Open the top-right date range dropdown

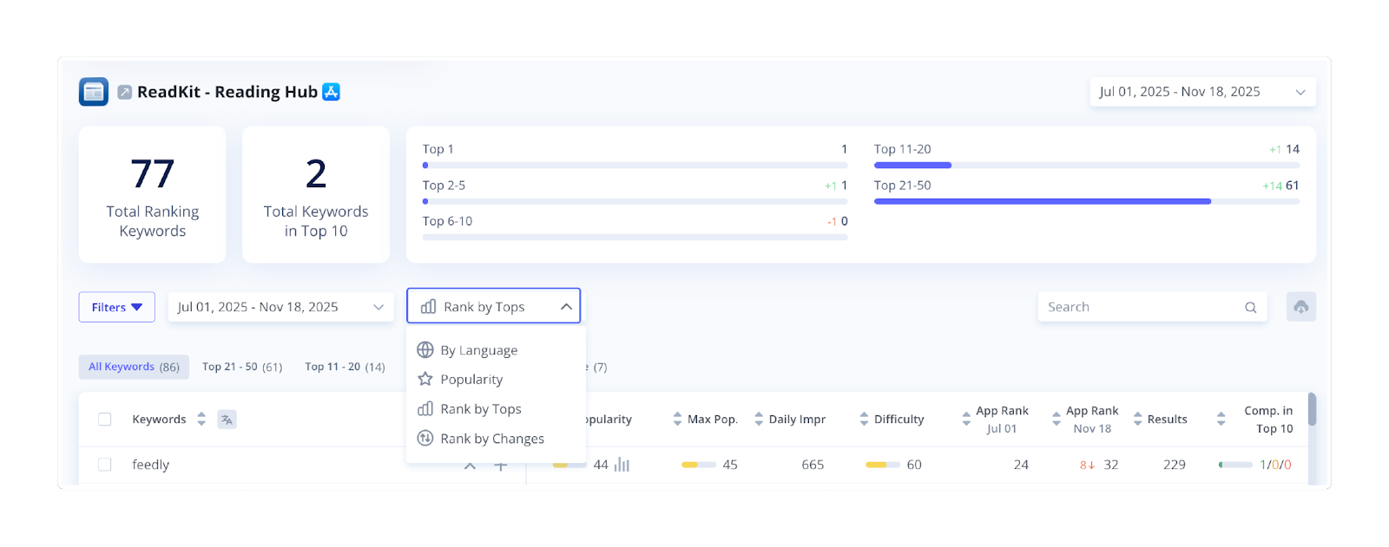point(1202,92)
